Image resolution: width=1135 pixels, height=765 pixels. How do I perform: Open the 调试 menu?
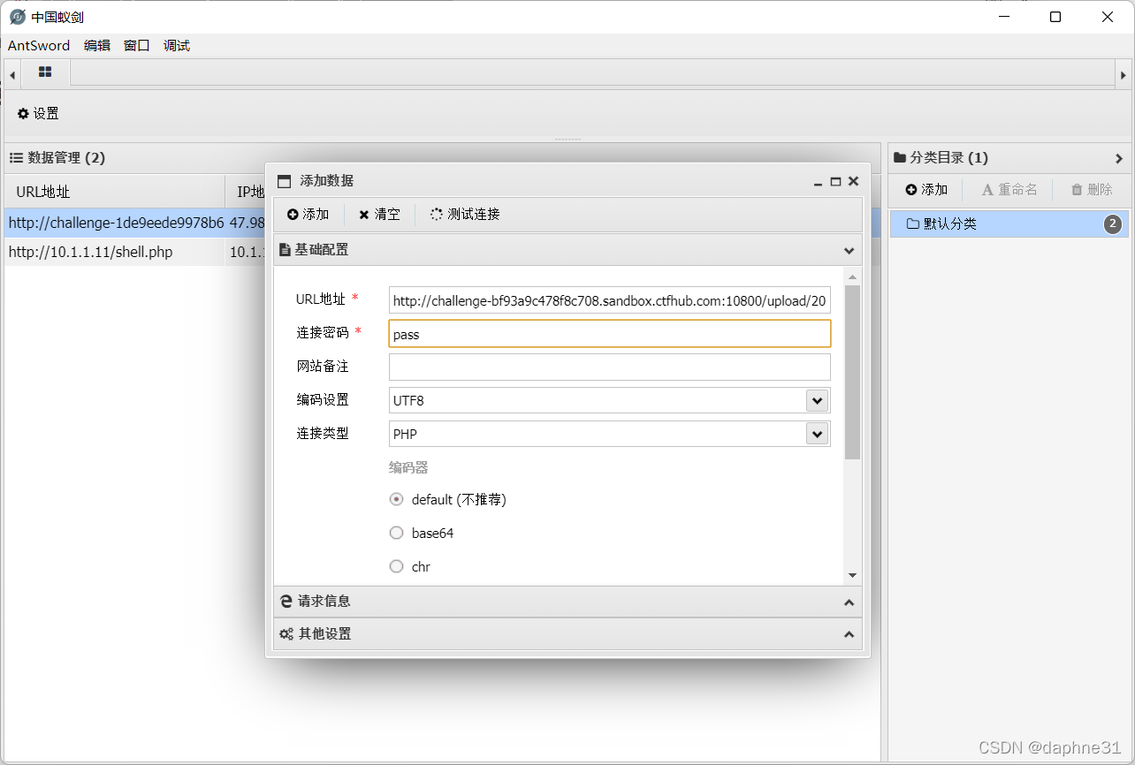tap(177, 46)
